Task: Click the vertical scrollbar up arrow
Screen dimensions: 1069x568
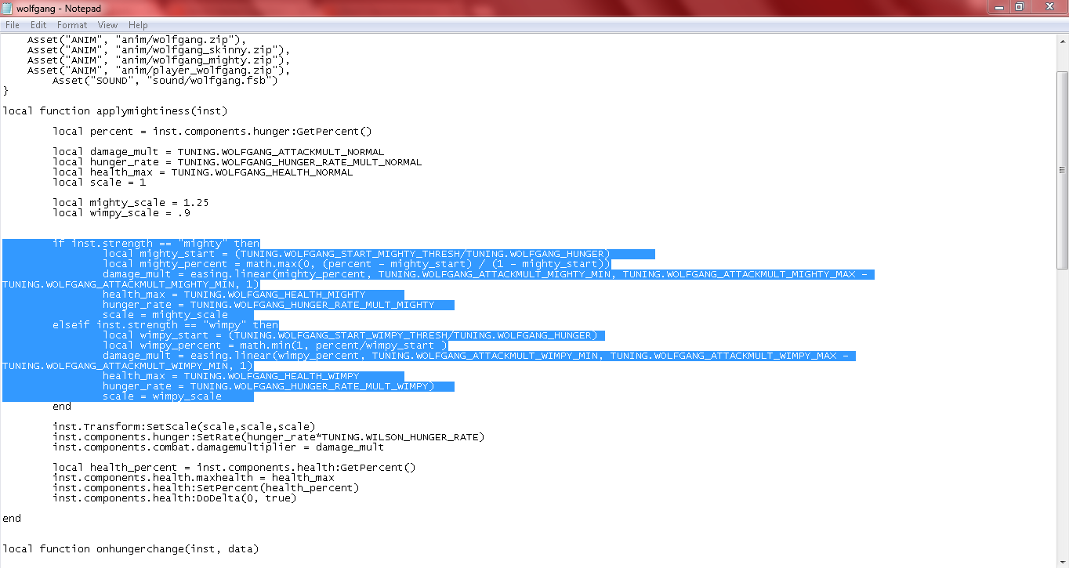Action: (x=1062, y=40)
